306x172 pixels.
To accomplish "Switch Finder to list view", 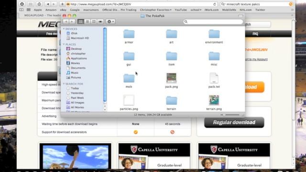I will [x=87, y=21].
